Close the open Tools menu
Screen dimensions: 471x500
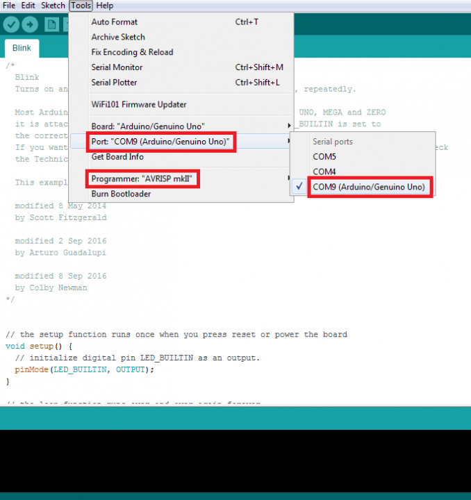[81, 6]
